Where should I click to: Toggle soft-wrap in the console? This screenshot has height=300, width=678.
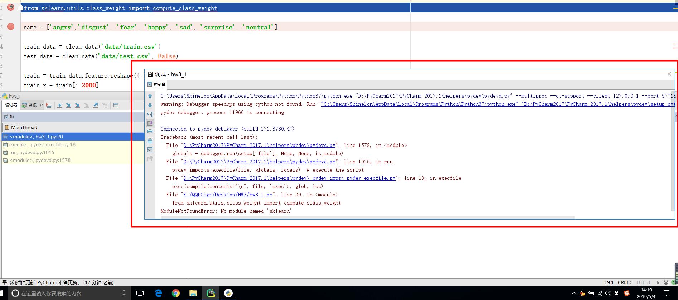[x=150, y=114]
